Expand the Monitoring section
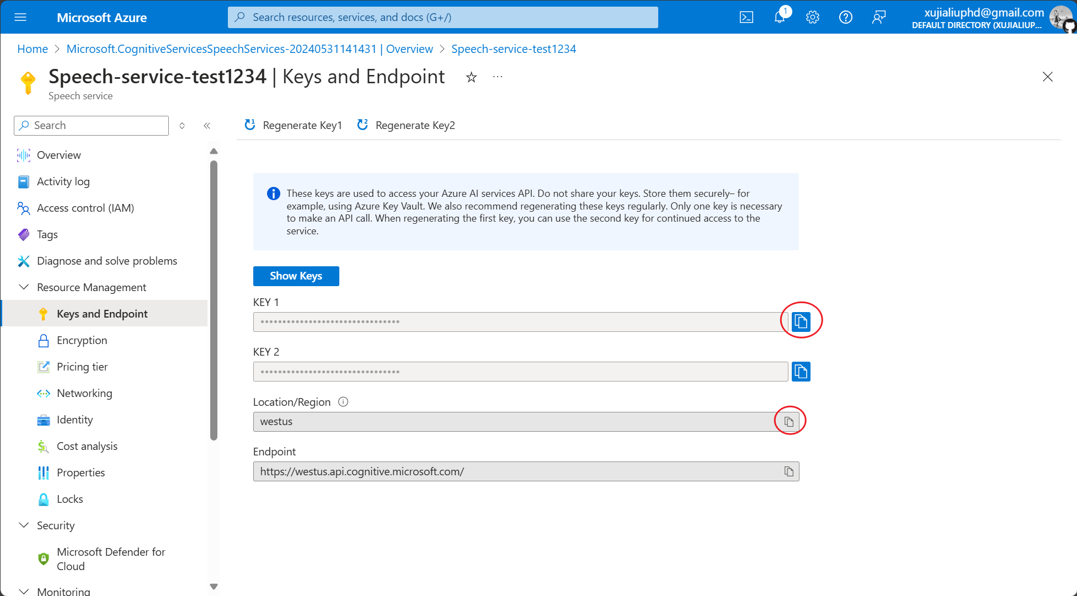 coord(24,591)
